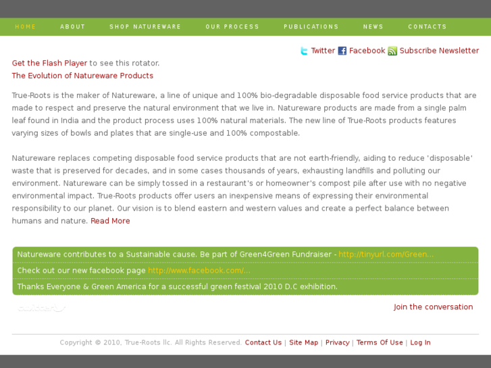Select Our Process in the nav bar
Viewport: 491px width, 368px height.
pyautogui.click(x=232, y=26)
